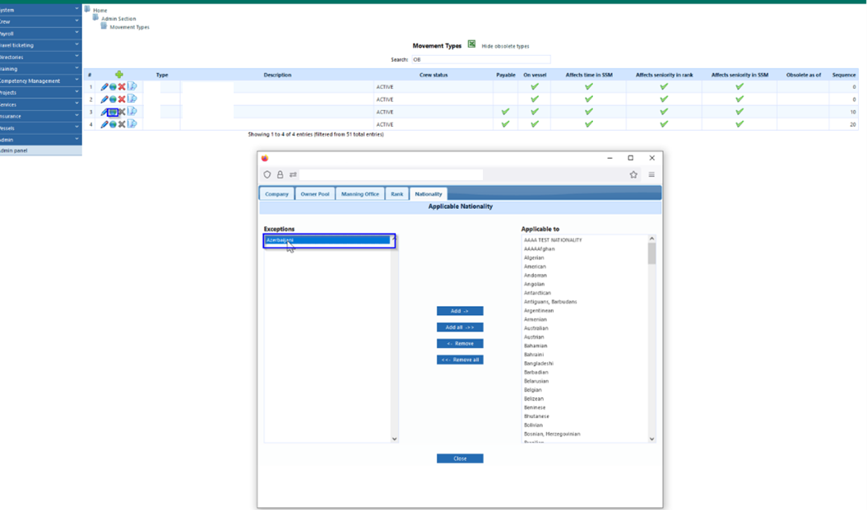867x510 pixels.
Task: Toggle Hide obsolete types
Action: [505, 46]
